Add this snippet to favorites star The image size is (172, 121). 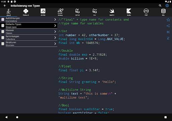tap(168, 20)
